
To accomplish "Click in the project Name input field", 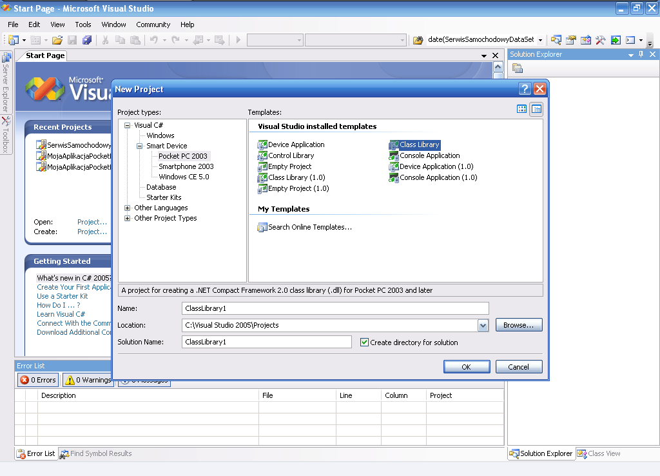I will click(335, 308).
